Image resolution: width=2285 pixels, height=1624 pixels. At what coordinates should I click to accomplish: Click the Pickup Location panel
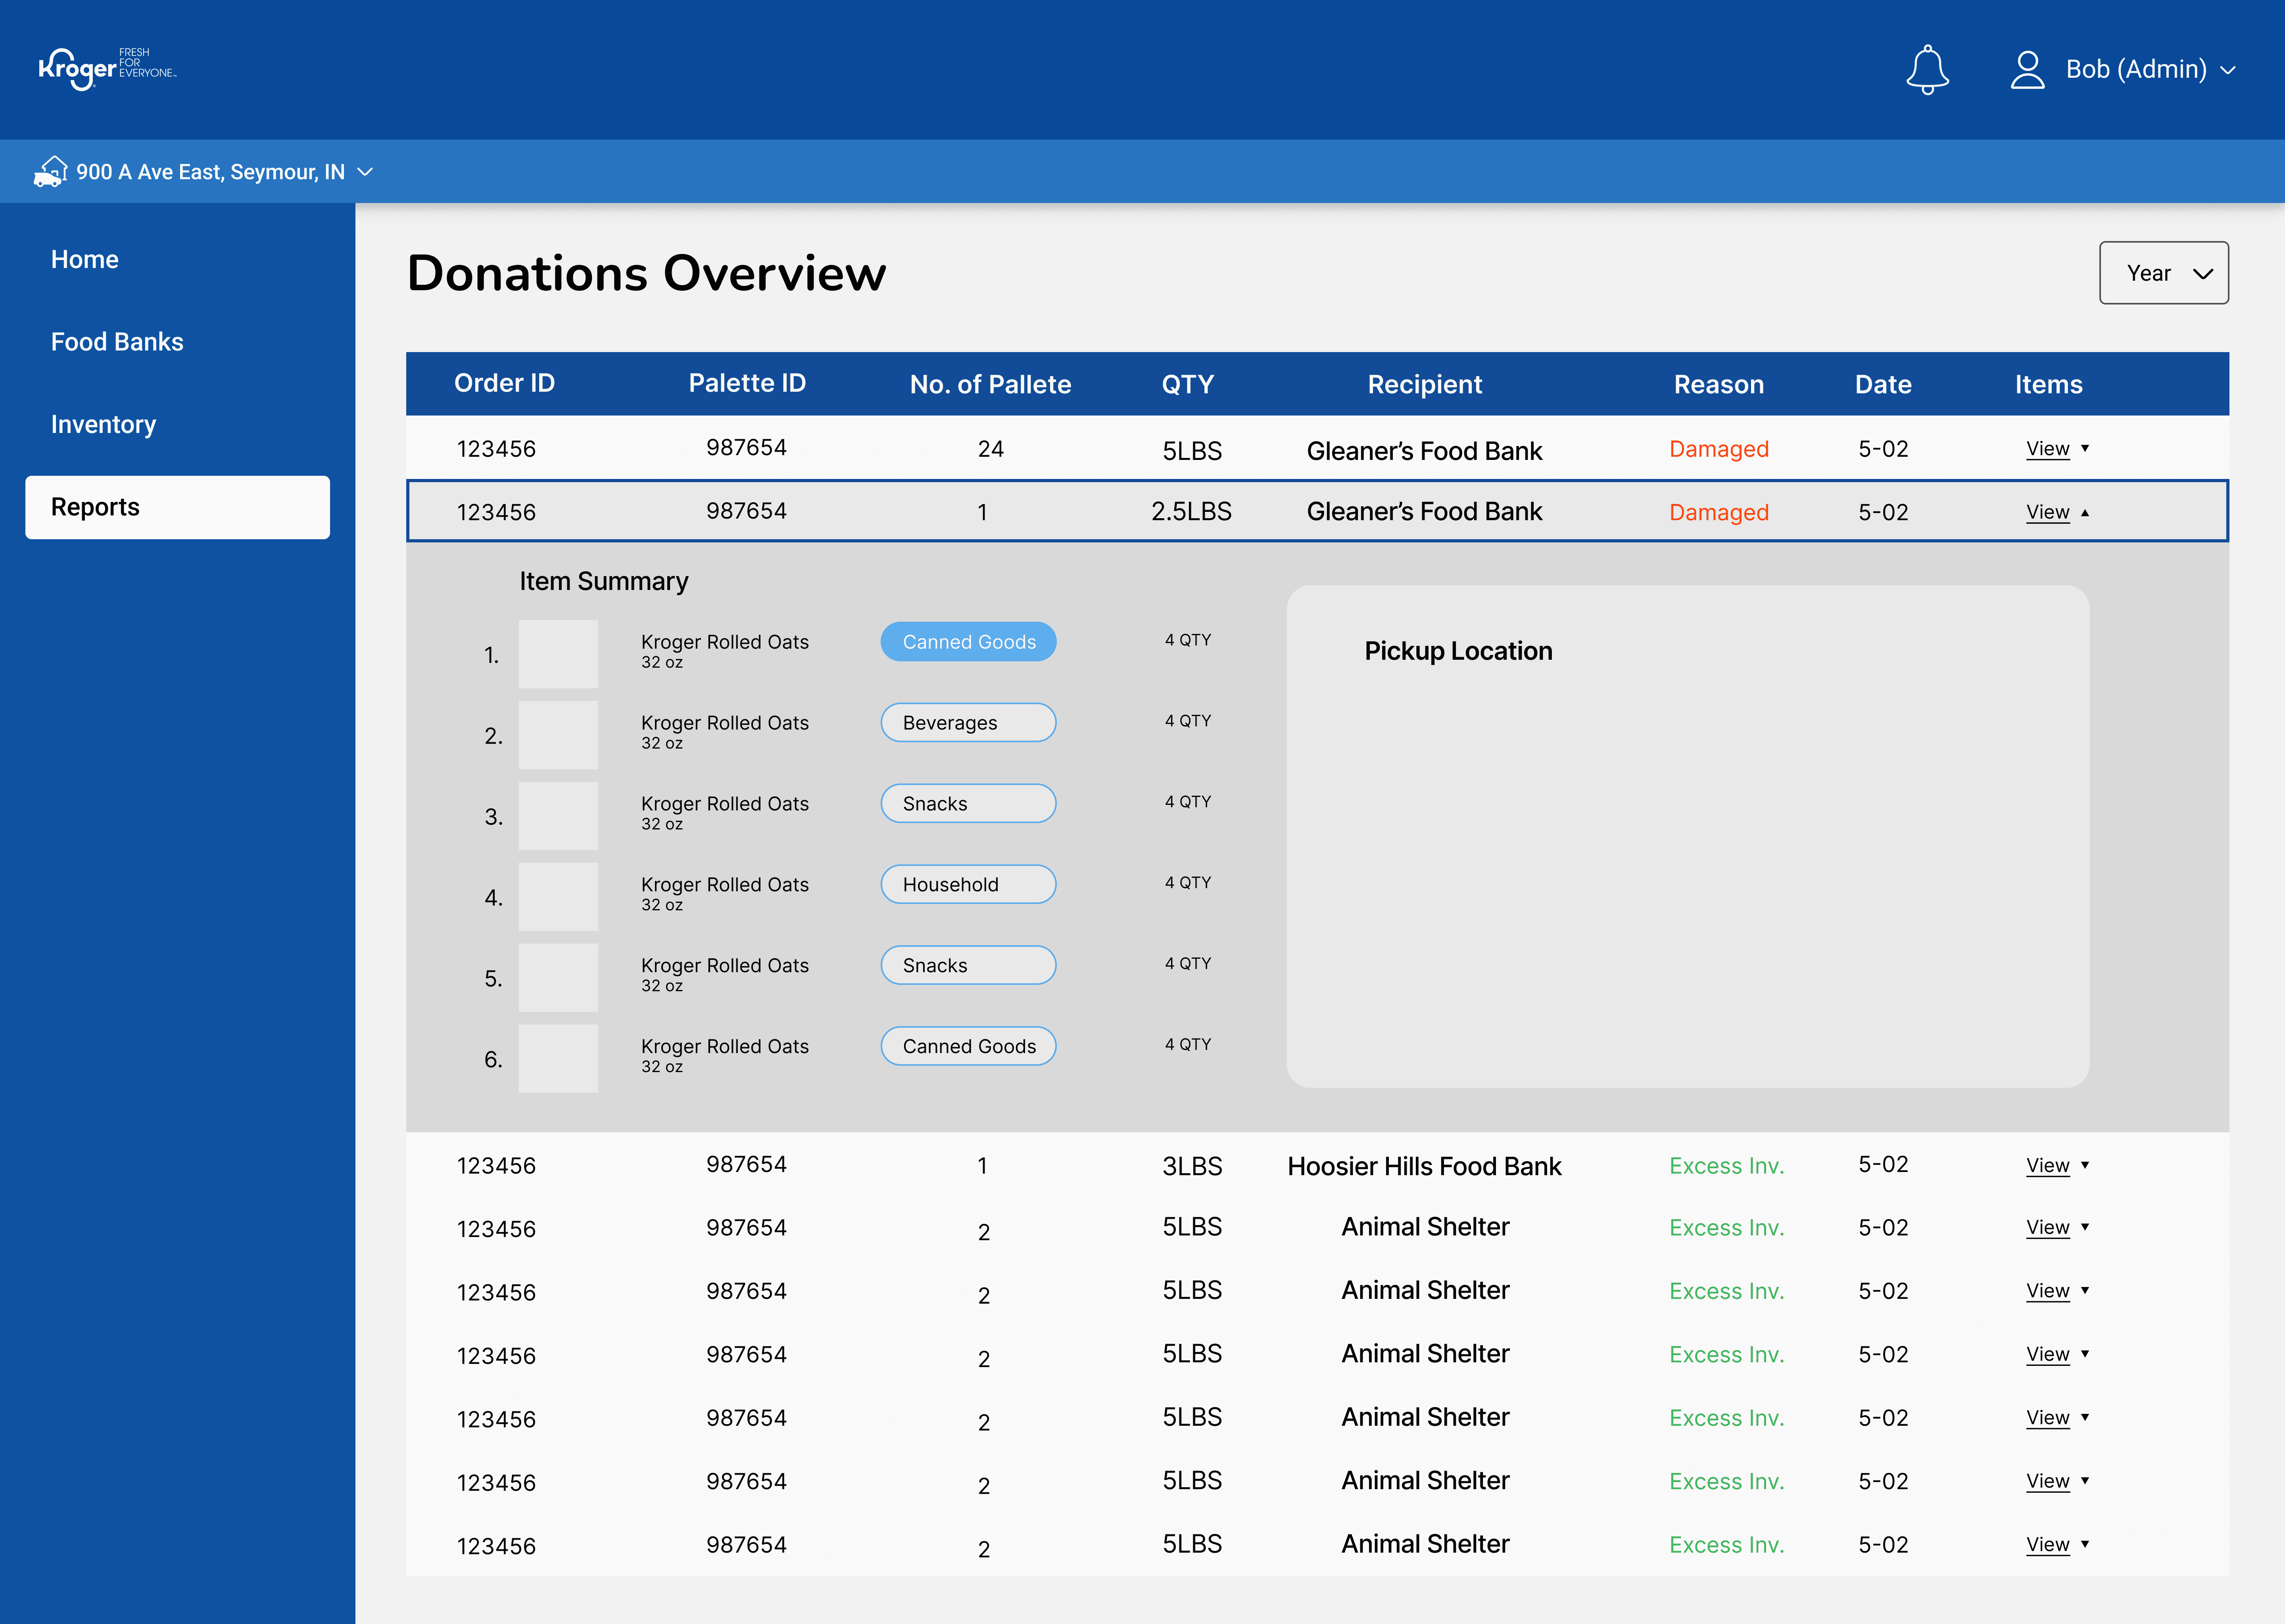[1687, 836]
